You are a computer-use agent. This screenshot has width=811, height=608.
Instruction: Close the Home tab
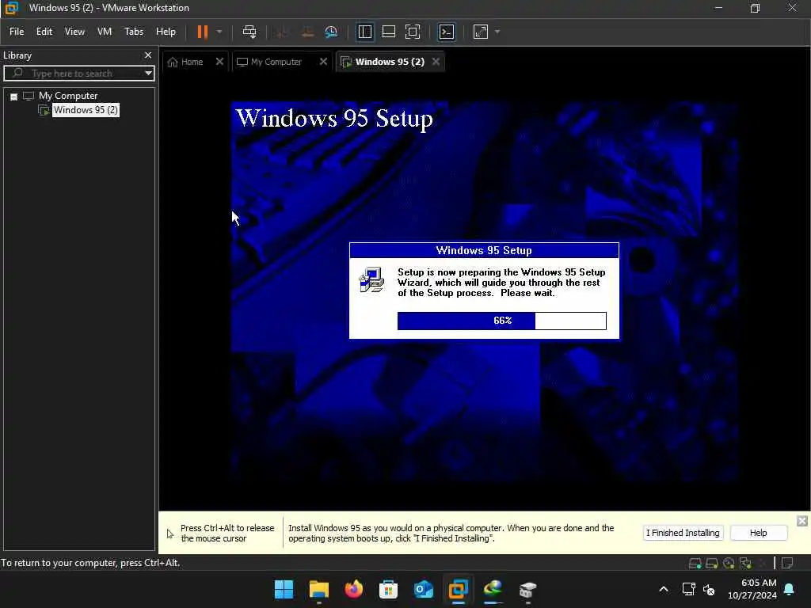point(219,62)
